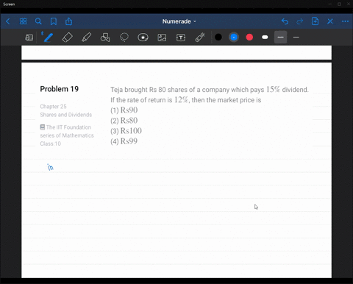Undo the last stroke
Image resolution: width=353 pixels, height=284 pixels.
pos(285,21)
